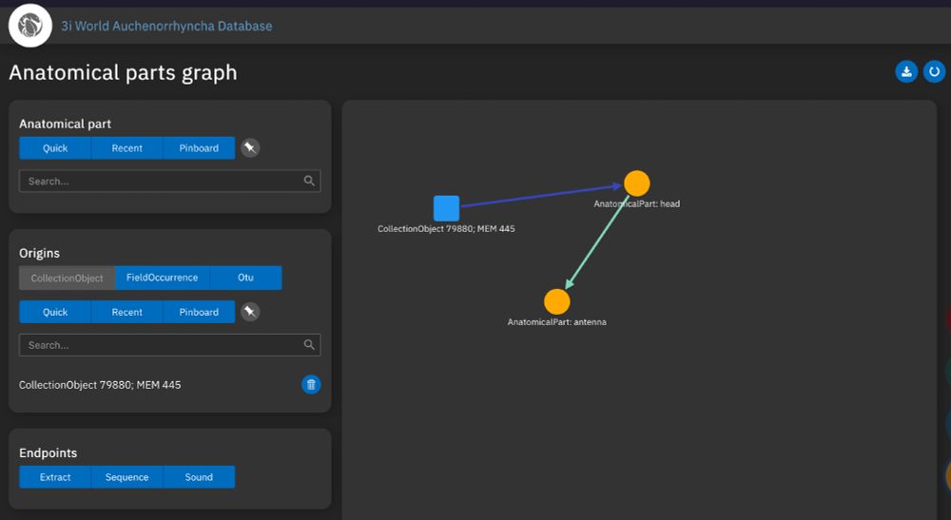Click the orange antenna anatomical part node
951x520 pixels.
556,301
